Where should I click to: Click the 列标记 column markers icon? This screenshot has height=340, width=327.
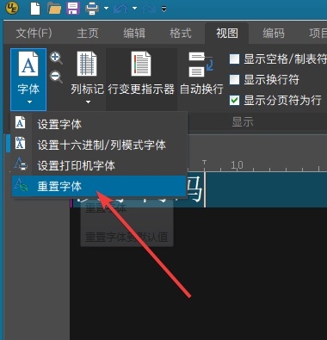[x=87, y=64]
